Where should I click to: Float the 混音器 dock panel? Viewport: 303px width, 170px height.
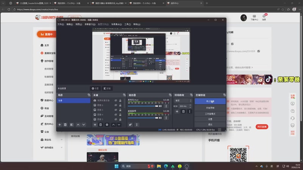[x=170, y=95]
